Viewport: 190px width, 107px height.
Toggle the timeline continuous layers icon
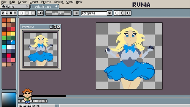[x=29, y=106]
